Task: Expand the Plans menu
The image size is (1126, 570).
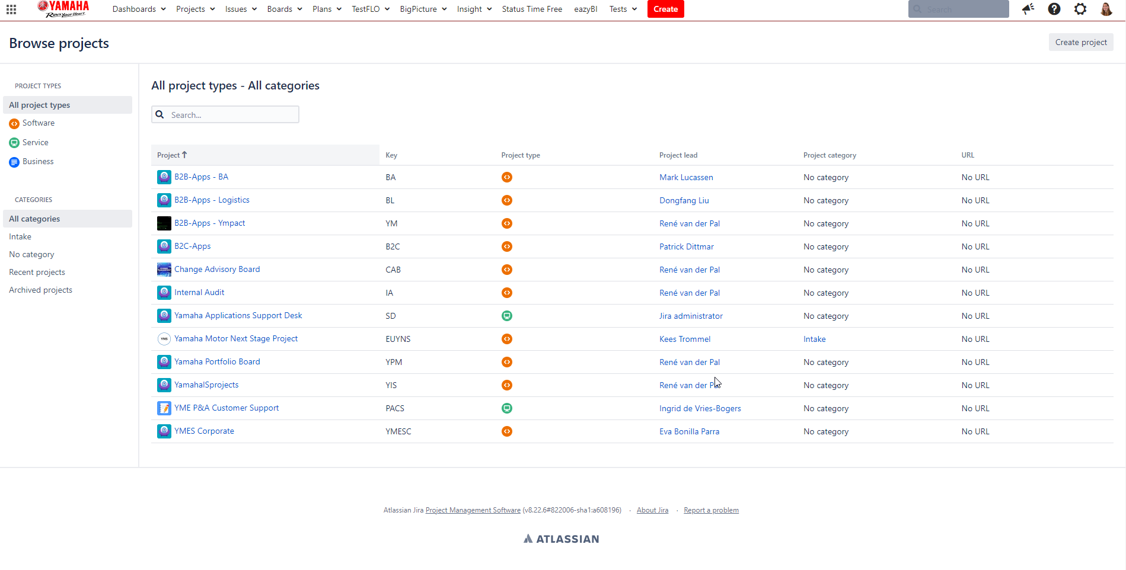Action: (327, 9)
